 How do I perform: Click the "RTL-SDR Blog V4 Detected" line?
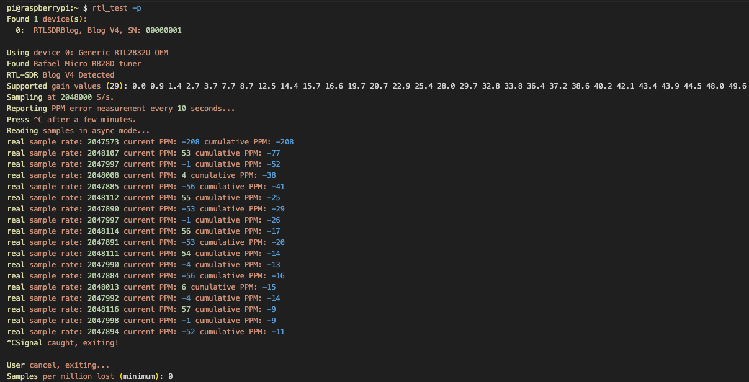pos(60,75)
